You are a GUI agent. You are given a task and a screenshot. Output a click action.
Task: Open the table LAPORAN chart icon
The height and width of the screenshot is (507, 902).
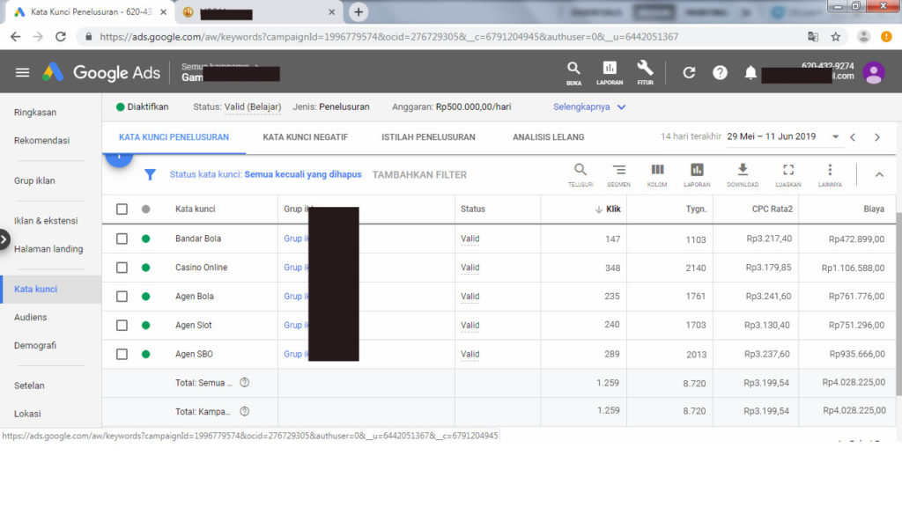point(697,175)
